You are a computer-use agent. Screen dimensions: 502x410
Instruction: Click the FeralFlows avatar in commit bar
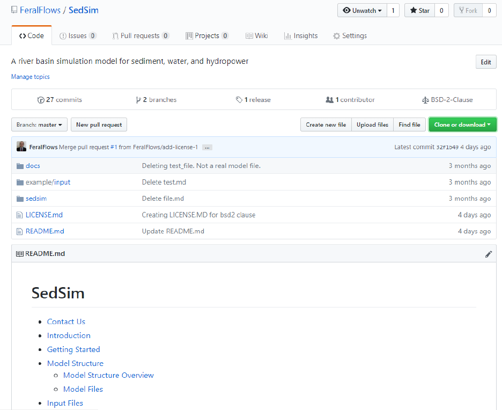[x=21, y=146]
